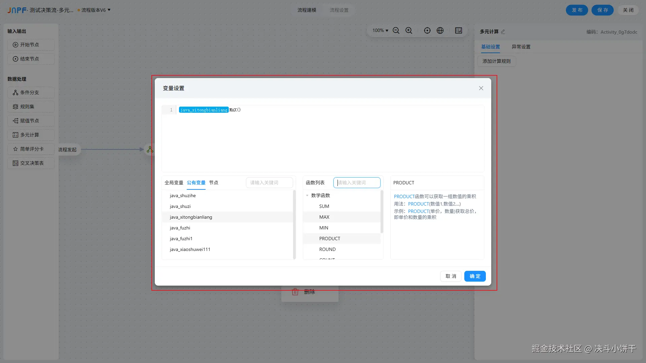Click the 简单评分卡 scorecard icon
646x363 pixels.
(31, 149)
